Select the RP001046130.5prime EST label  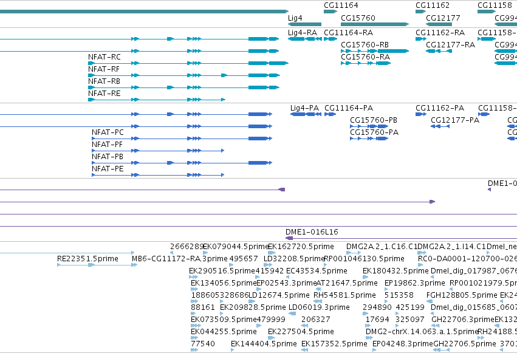[x=365, y=259]
